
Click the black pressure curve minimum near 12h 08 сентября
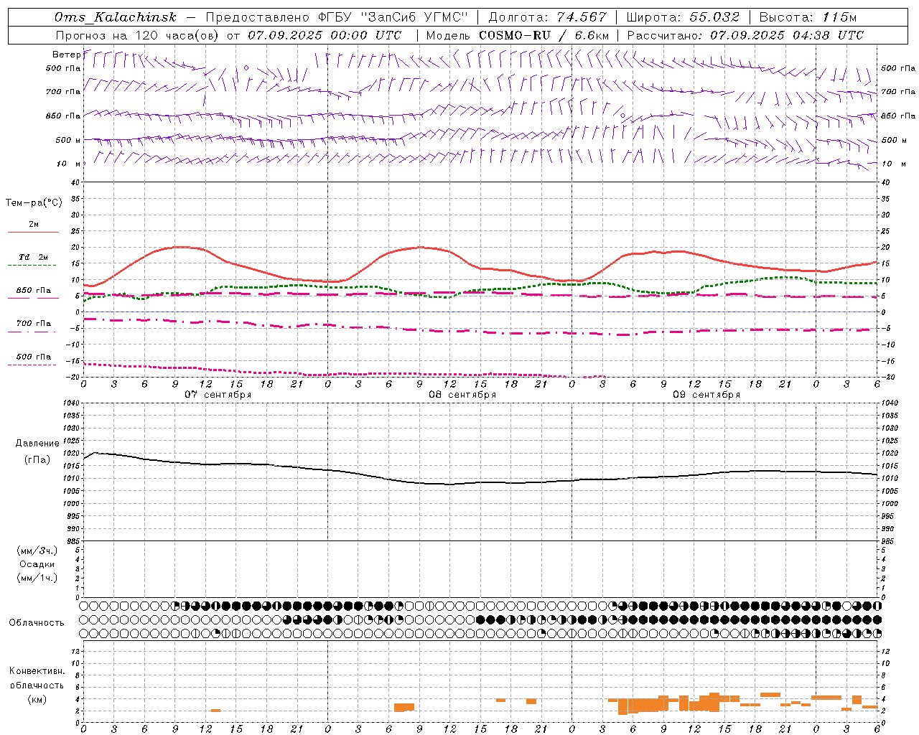point(449,484)
